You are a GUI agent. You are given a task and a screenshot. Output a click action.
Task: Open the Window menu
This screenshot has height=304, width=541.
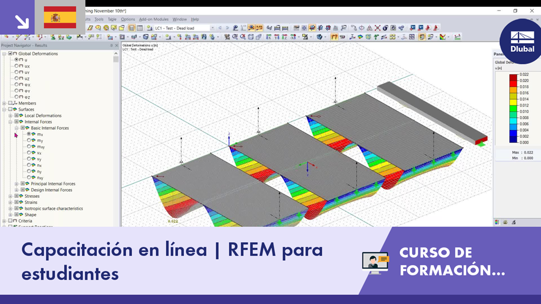180,20
